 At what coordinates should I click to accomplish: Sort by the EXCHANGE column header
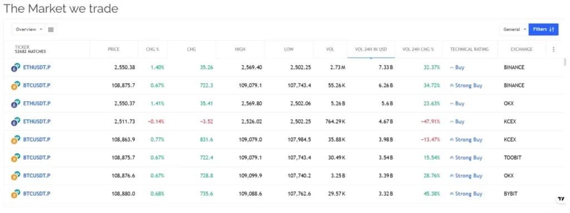tap(522, 49)
